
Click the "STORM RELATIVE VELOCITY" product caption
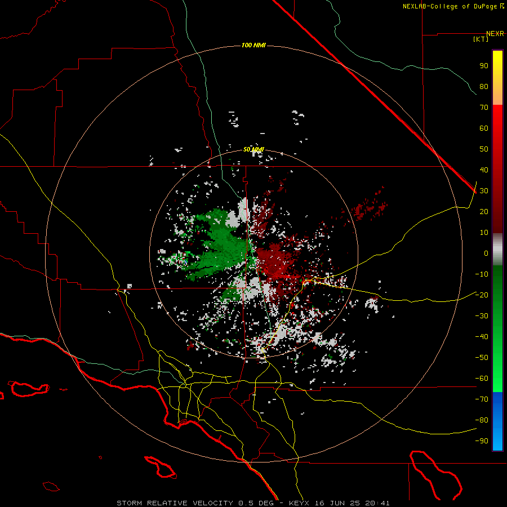pos(176,503)
